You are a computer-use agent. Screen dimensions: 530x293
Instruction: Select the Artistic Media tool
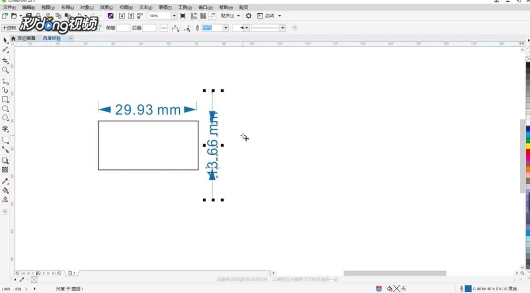(5, 90)
